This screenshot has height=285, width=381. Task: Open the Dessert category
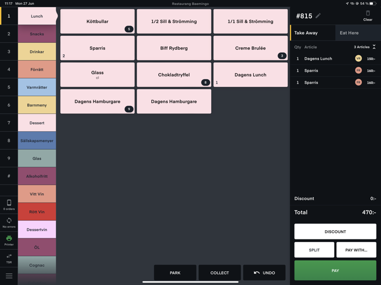(x=37, y=123)
